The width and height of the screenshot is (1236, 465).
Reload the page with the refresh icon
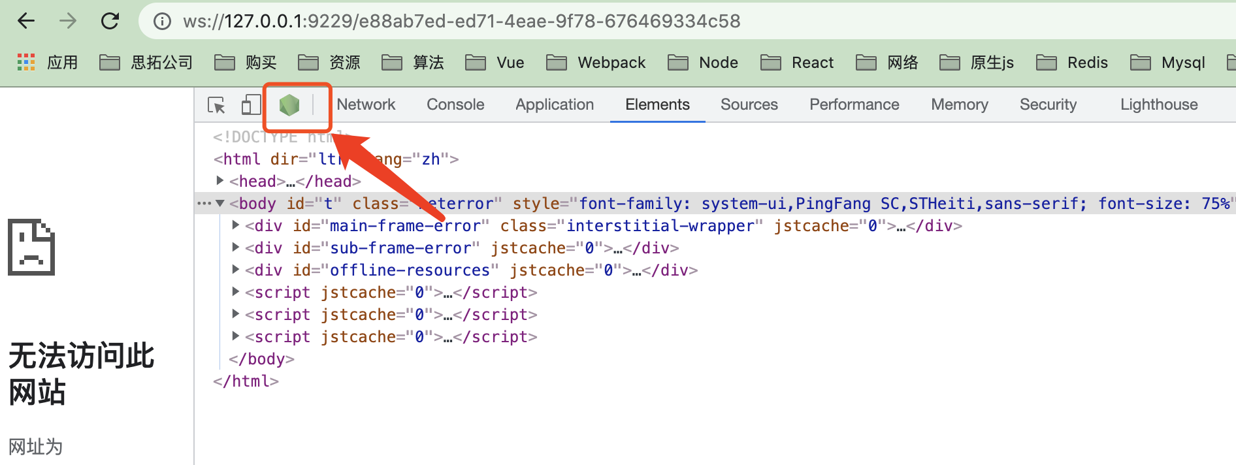tap(110, 21)
